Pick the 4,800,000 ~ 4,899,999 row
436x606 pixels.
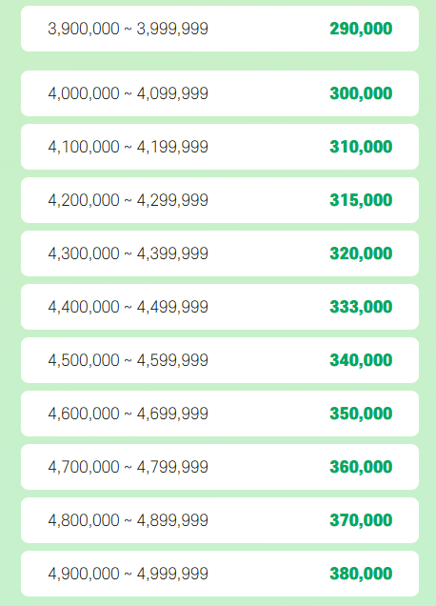[x=220, y=520]
